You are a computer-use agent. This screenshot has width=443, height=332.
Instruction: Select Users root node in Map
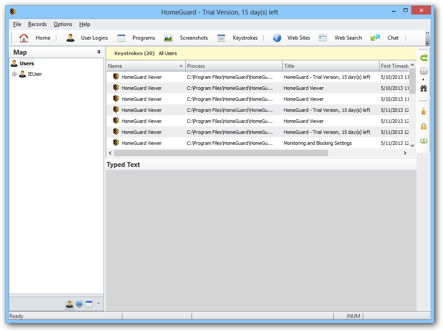pyautogui.click(x=27, y=63)
